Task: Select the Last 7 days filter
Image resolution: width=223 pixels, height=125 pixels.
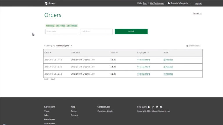Action: (x=60, y=26)
